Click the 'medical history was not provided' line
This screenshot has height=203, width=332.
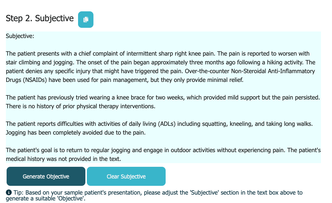pos(63,159)
